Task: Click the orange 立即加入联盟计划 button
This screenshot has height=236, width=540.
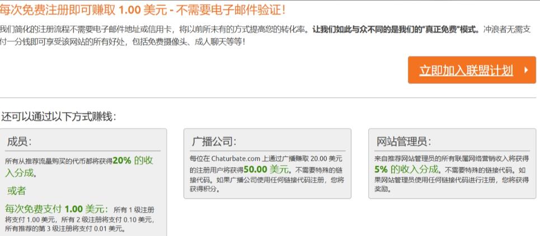Action: (x=466, y=70)
